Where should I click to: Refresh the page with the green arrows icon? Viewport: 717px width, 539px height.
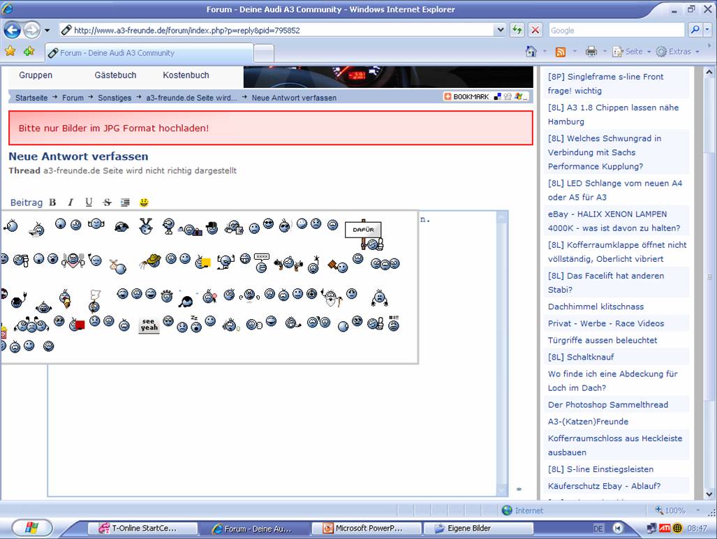[517, 30]
